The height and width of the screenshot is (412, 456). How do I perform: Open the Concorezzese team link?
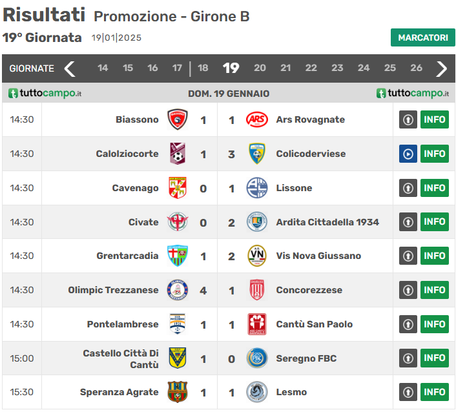tap(309, 290)
